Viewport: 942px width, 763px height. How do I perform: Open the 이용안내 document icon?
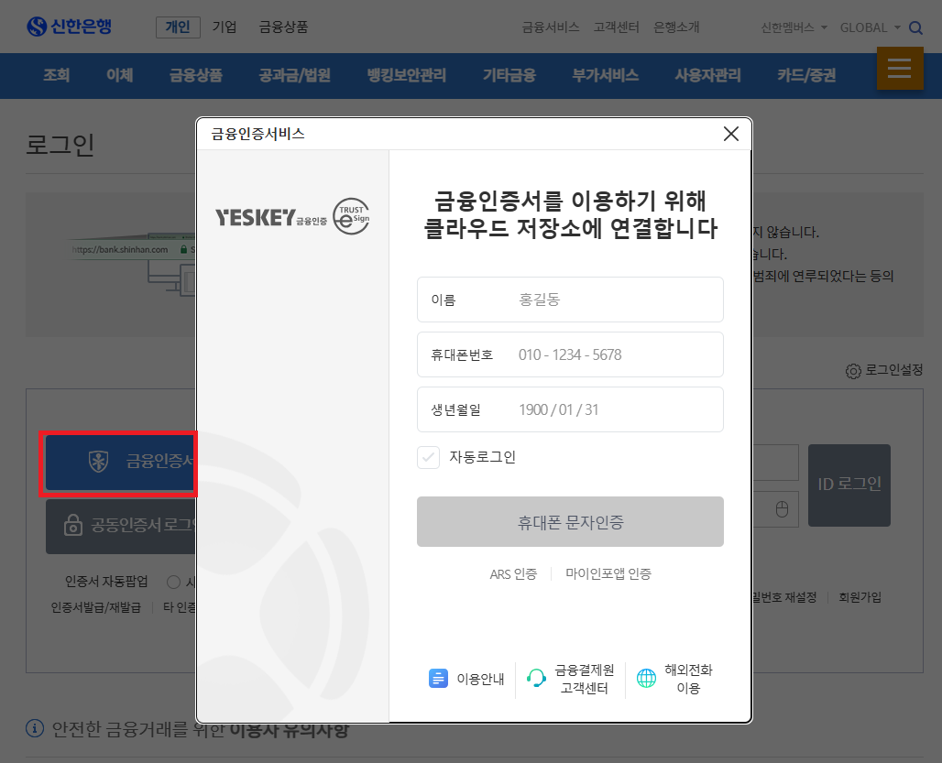437,678
